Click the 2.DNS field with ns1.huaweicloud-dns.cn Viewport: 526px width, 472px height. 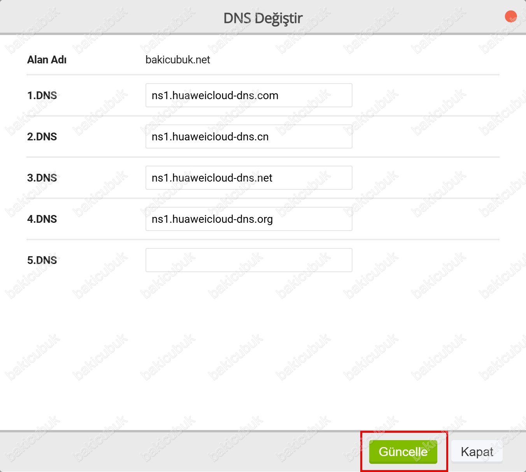(249, 136)
